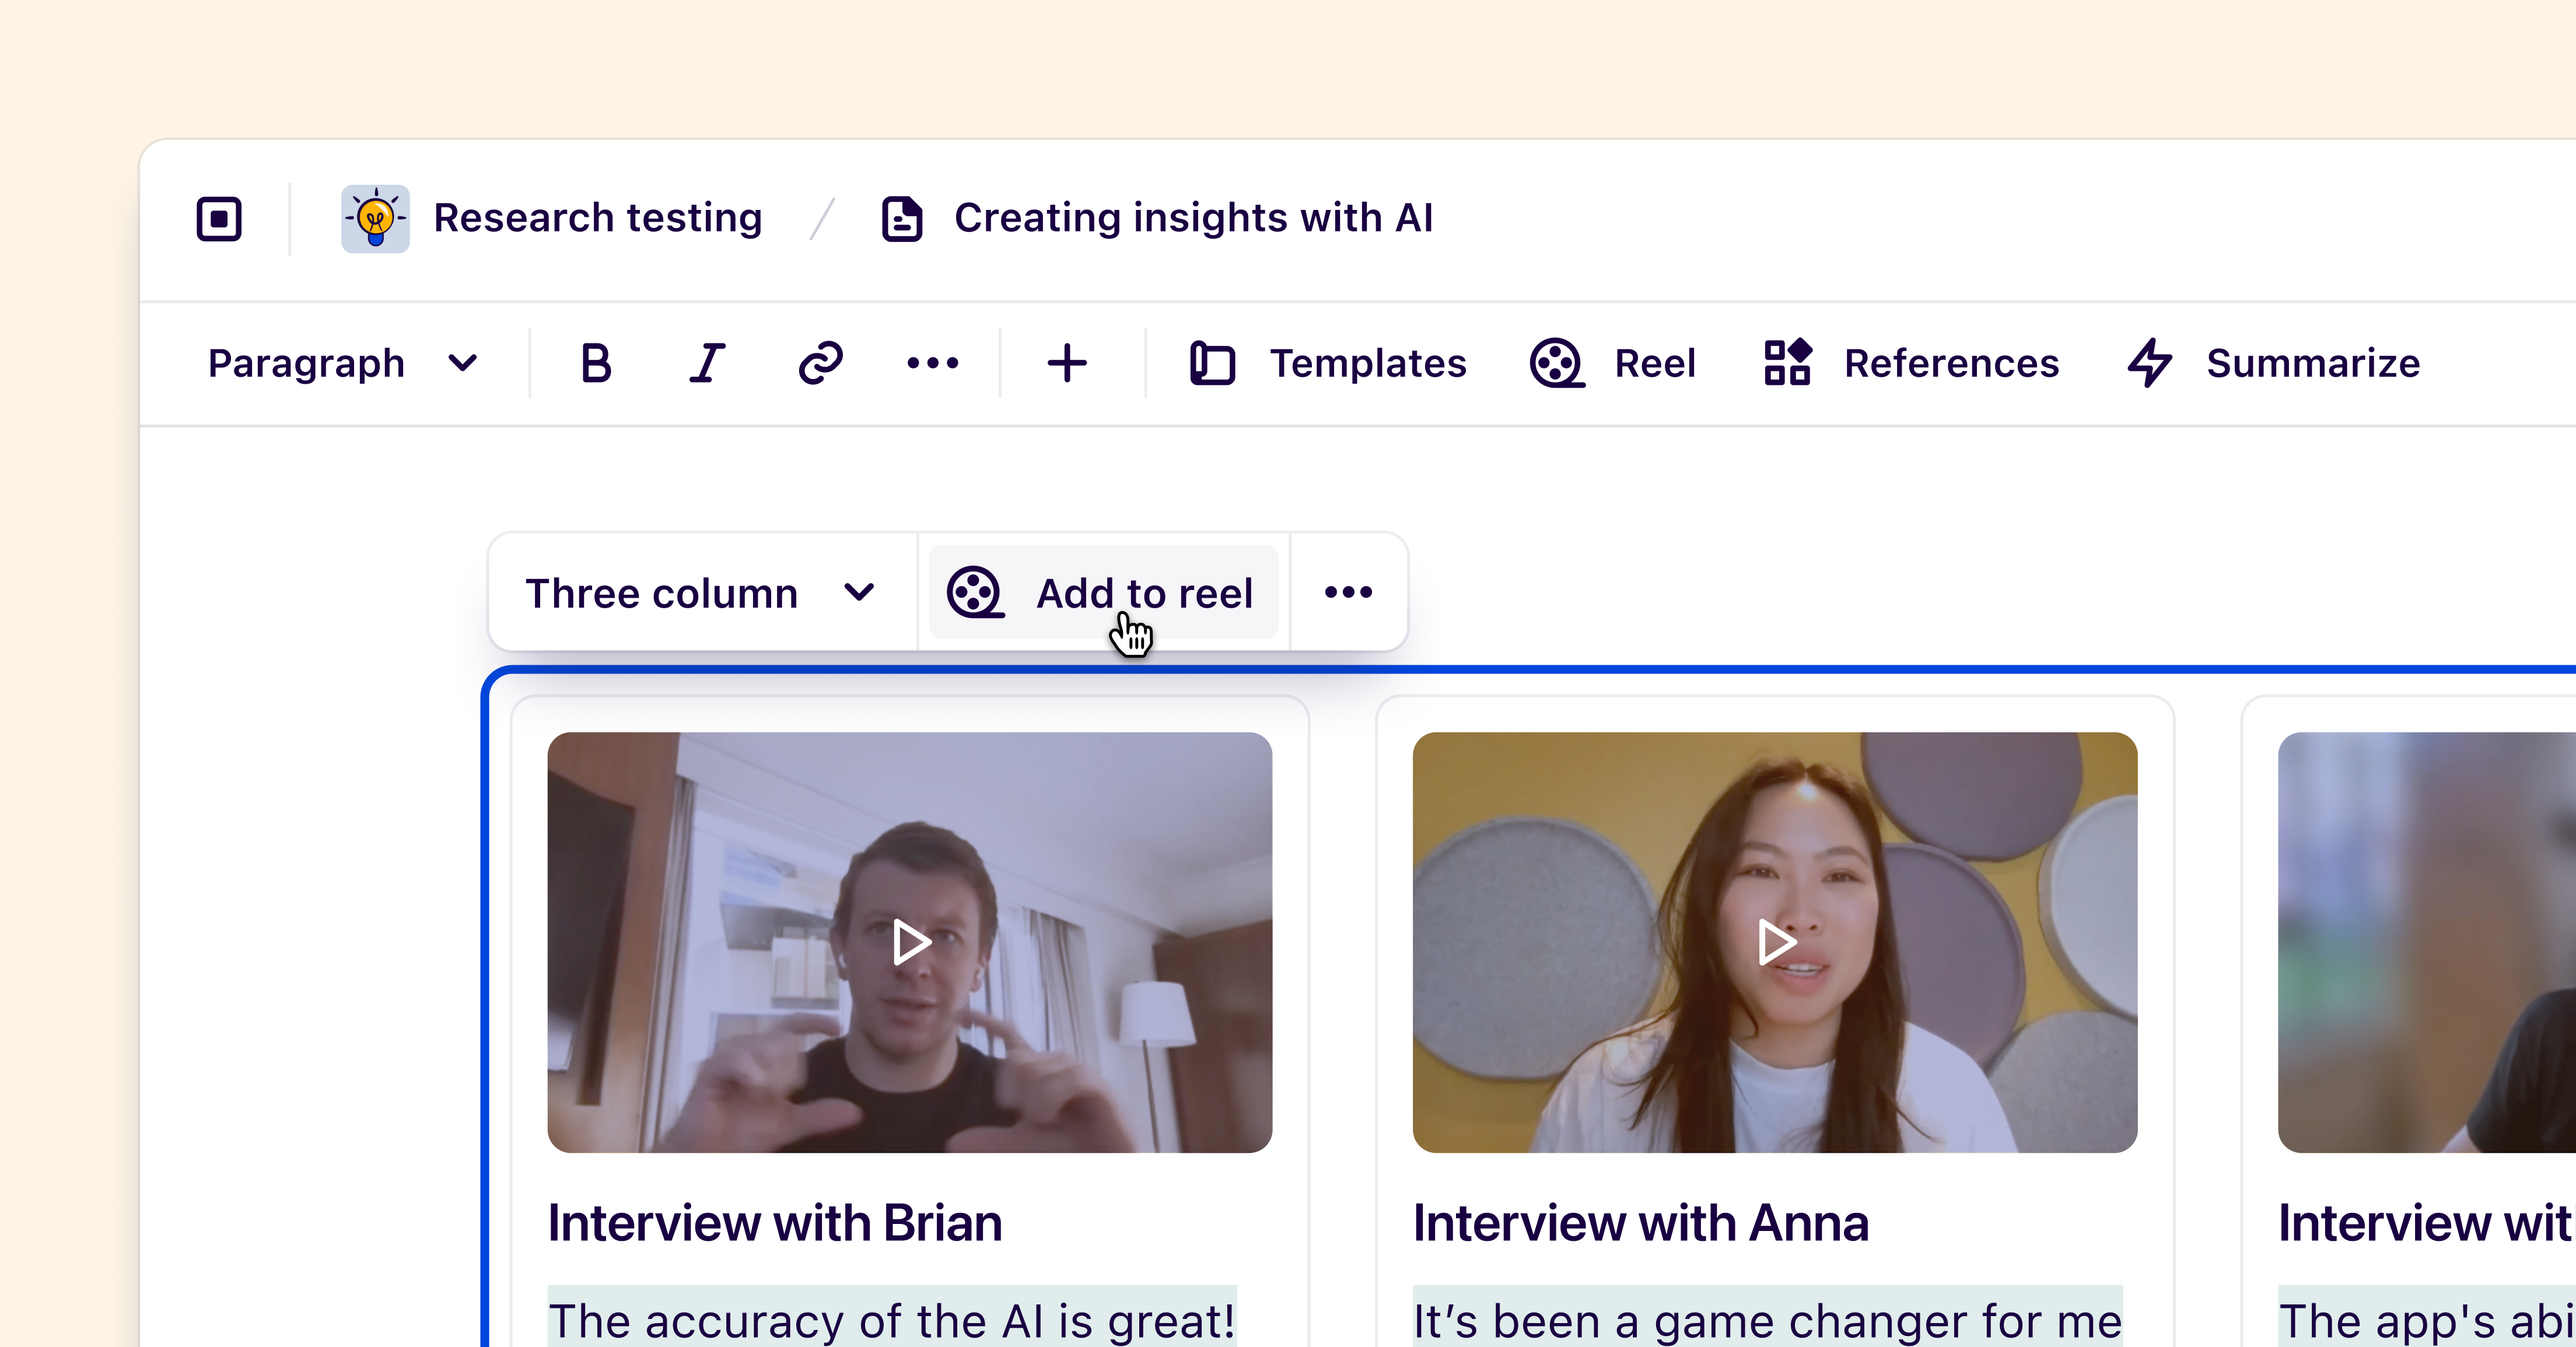The image size is (2576, 1347).
Task: Toggle bold formatting
Action: pos(596,363)
